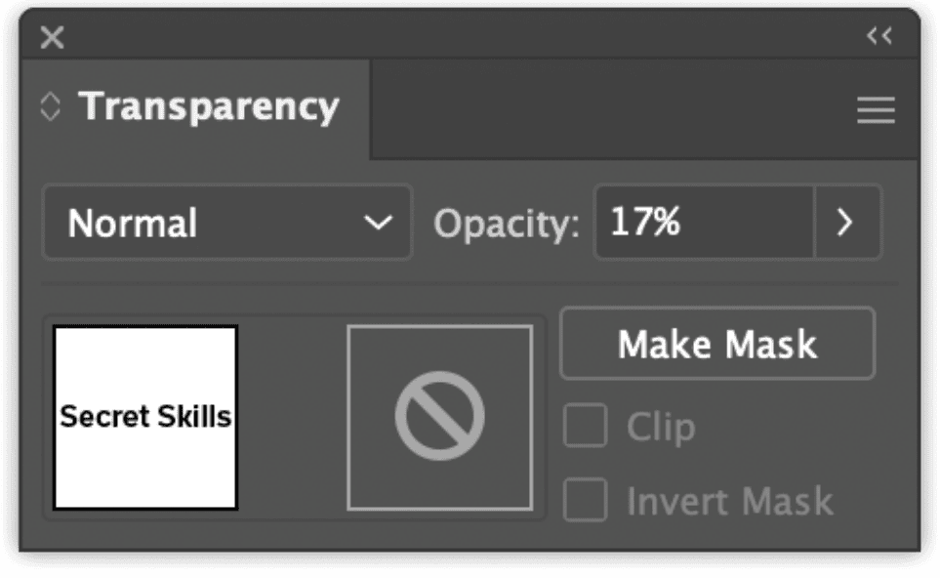Viewport: 940px width, 578px height.
Task: Click the panel's top title bar
Action: click(459, 37)
